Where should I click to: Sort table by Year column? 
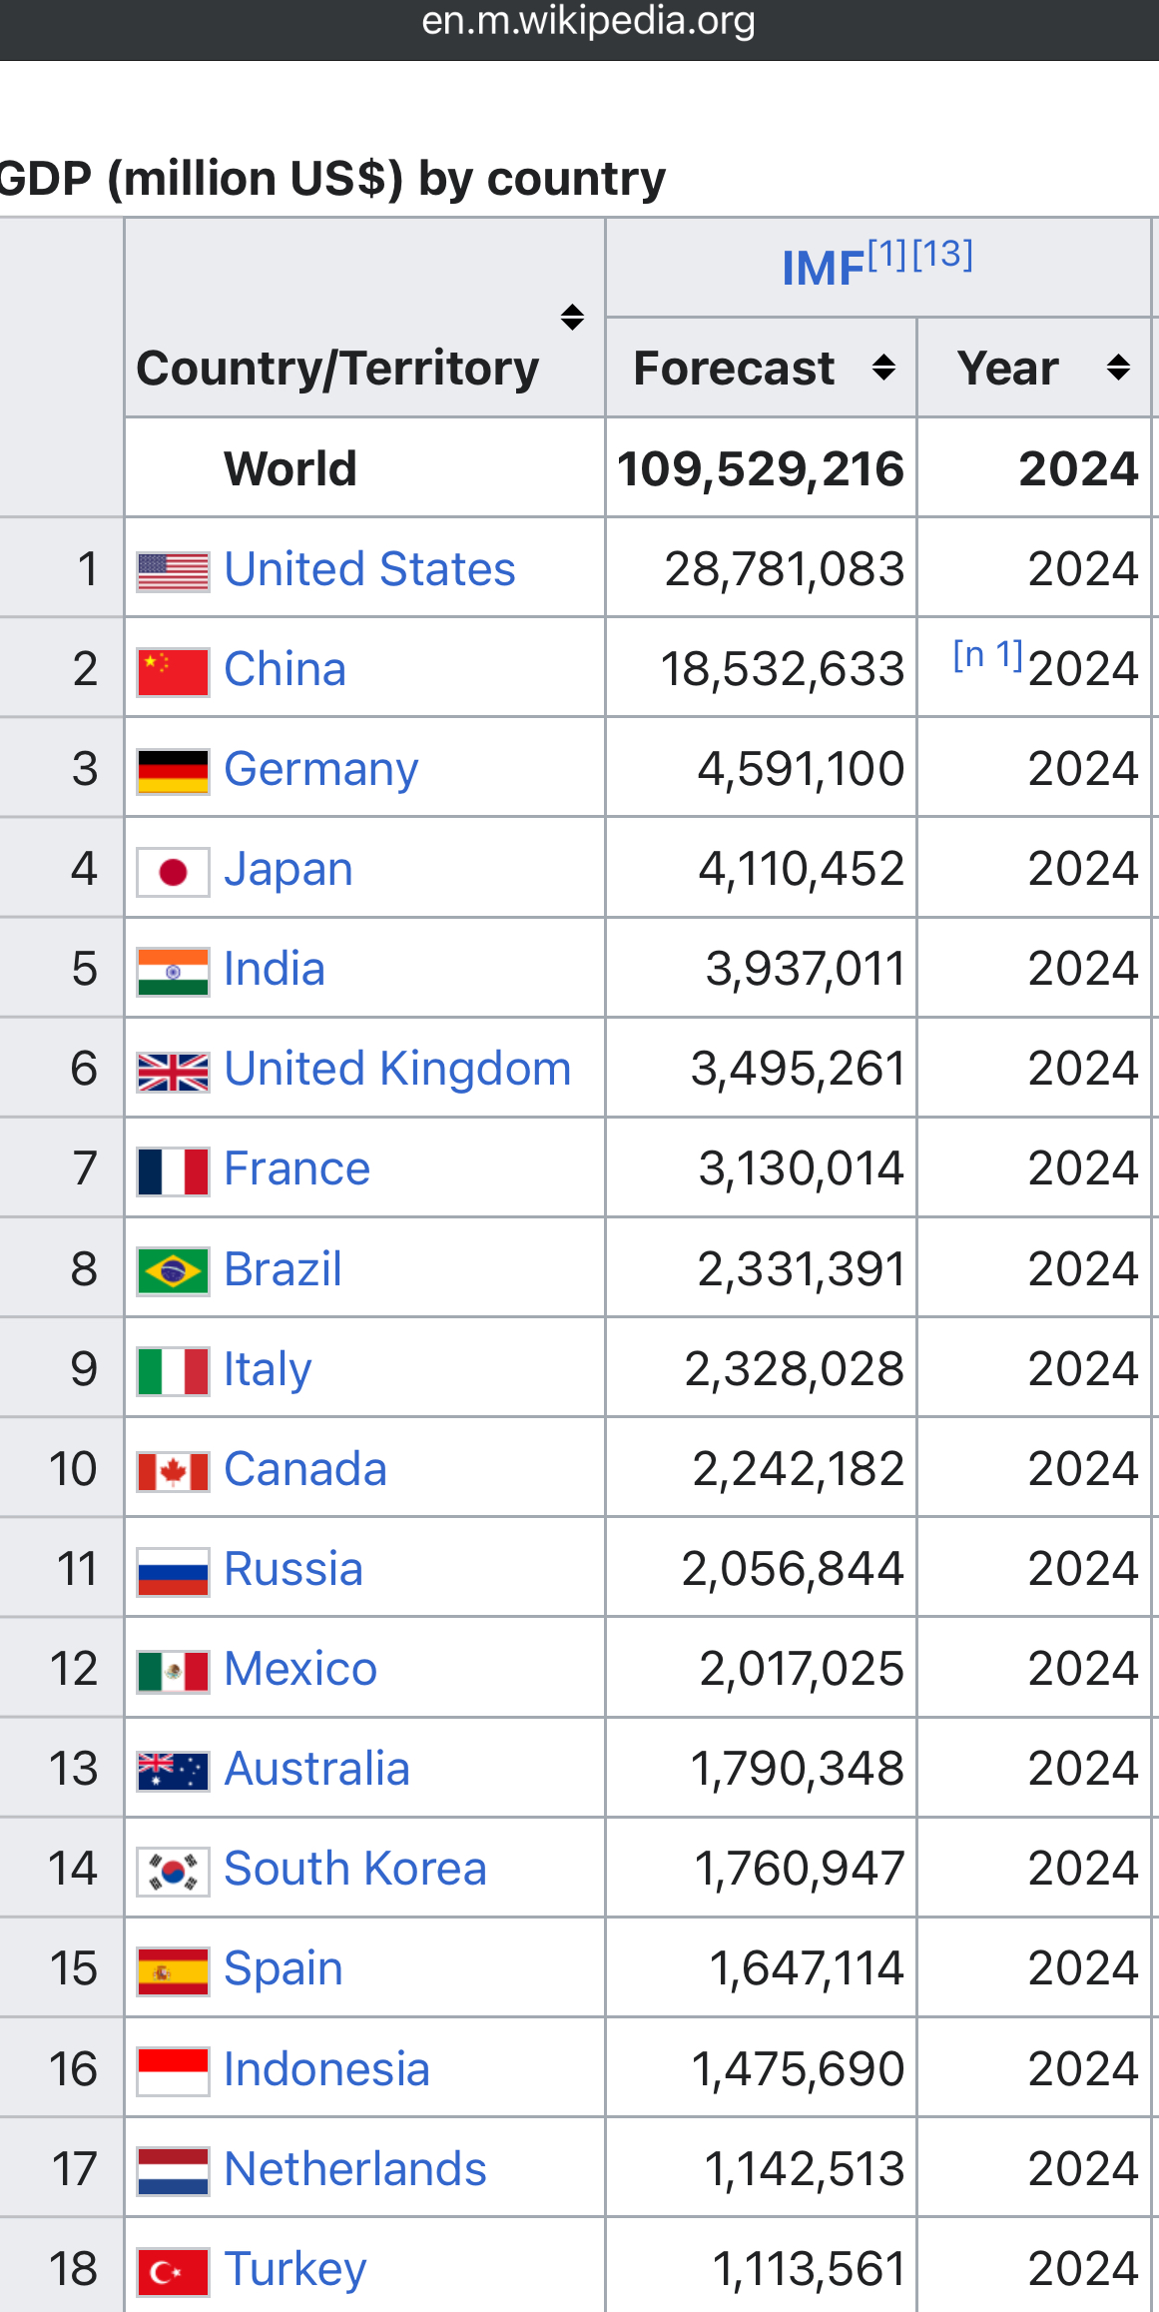click(1118, 368)
